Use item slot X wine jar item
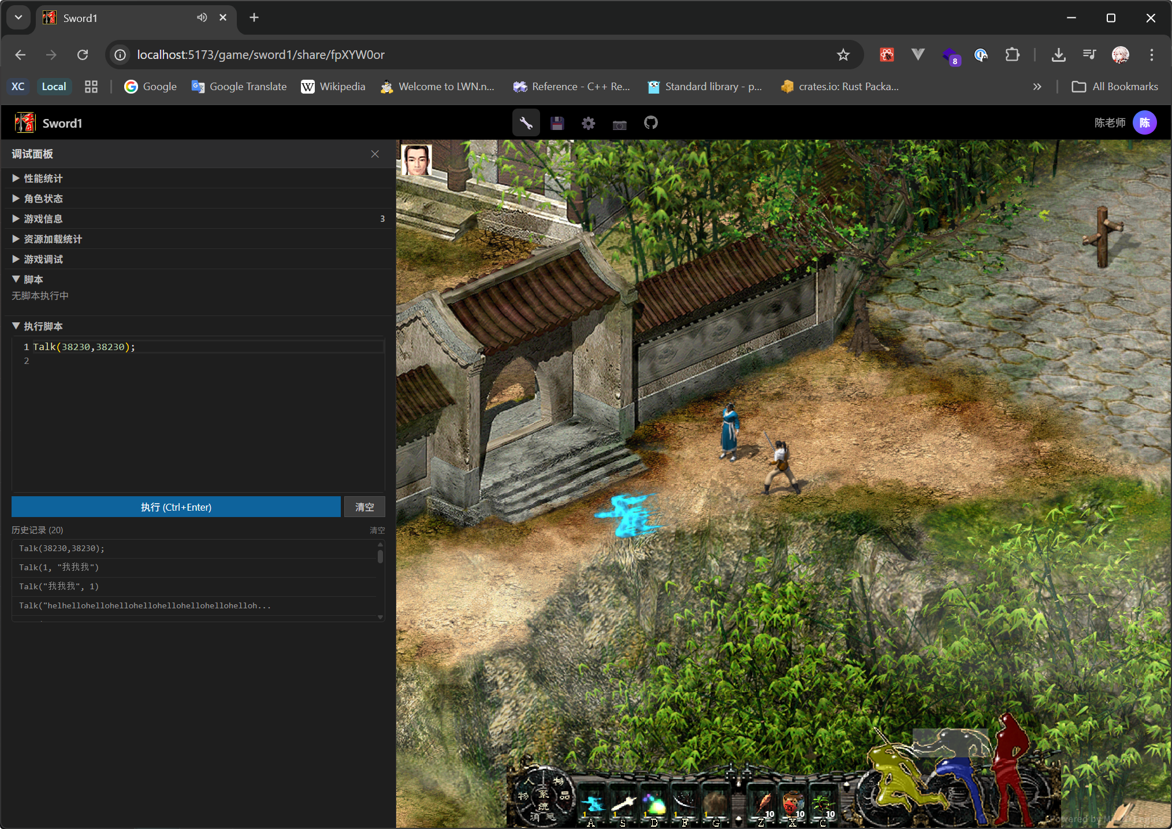Image resolution: width=1172 pixels, height=829 pixels. point(793,804)
